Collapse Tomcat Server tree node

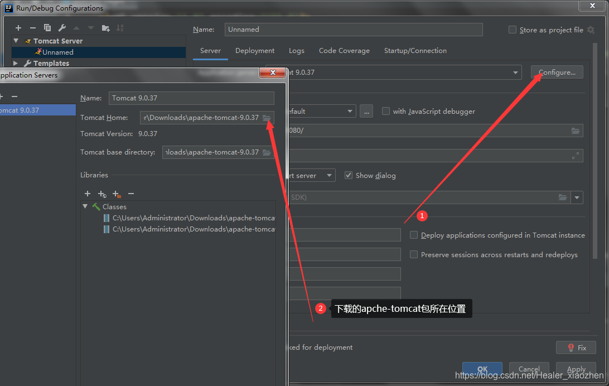tap(16, 41)
